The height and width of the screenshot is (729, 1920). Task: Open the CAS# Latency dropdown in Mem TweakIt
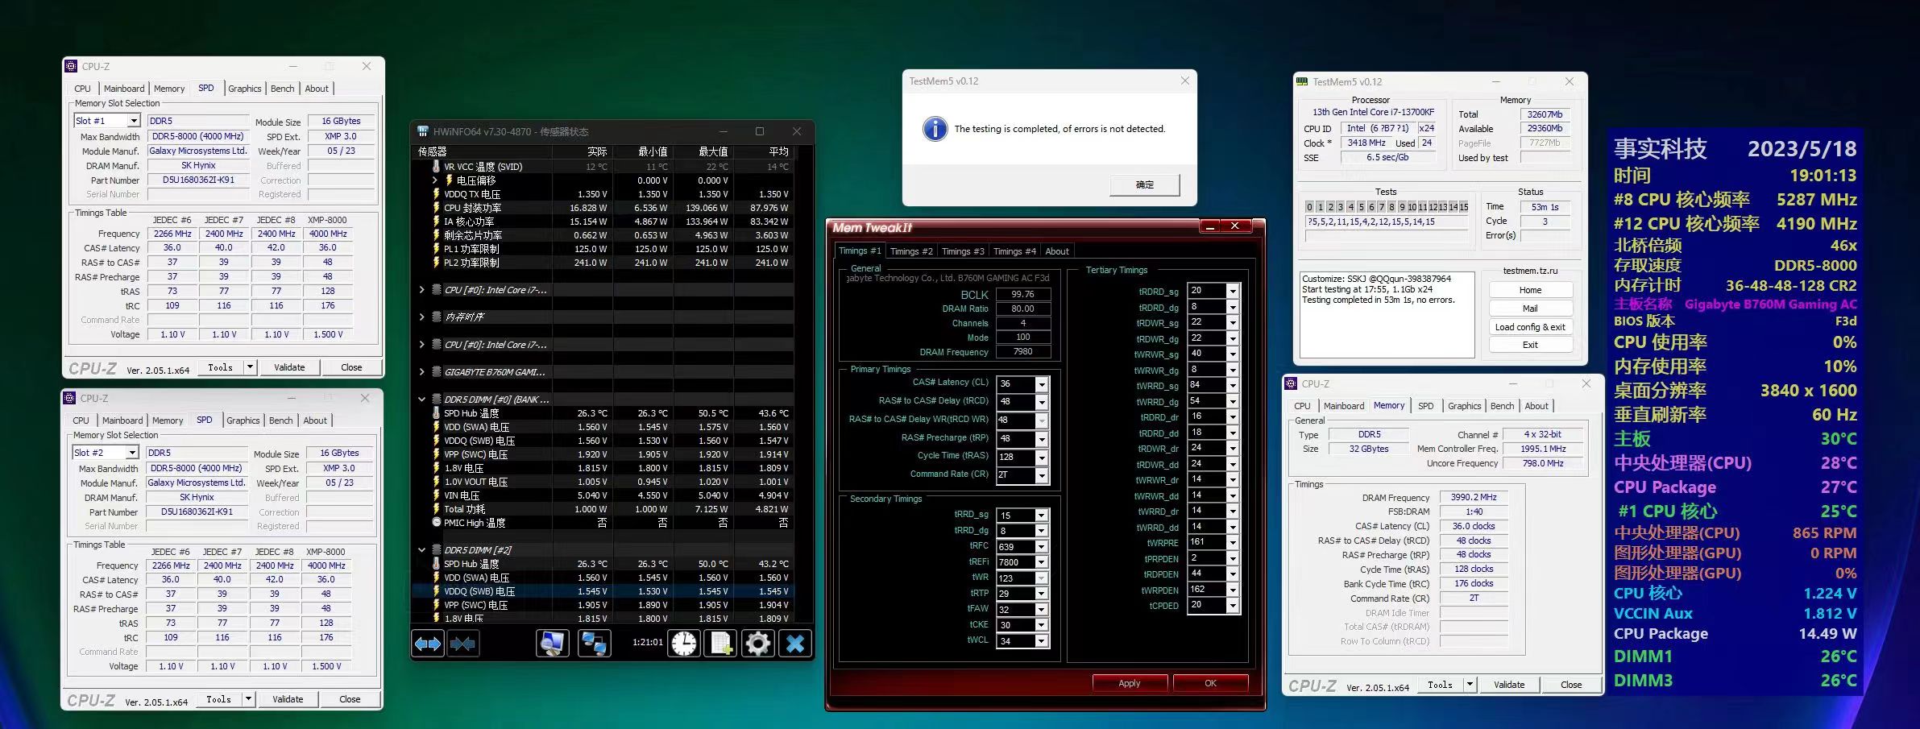[1042, 383]
